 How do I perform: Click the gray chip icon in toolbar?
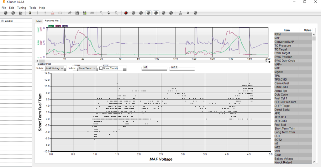click(x=92, y=13)
